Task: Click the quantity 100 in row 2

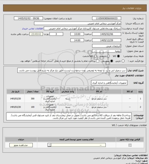Action: (x=33, y=107)
